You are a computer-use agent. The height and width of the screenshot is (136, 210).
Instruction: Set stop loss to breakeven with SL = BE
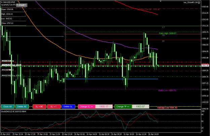[39, 106]
